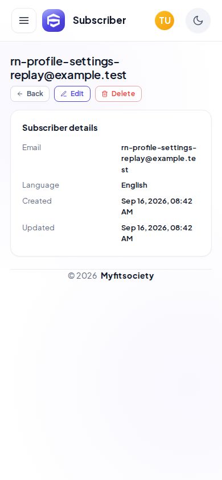Click the Edit pencil button
Screen dimensions: 222x480
(72, 94)
